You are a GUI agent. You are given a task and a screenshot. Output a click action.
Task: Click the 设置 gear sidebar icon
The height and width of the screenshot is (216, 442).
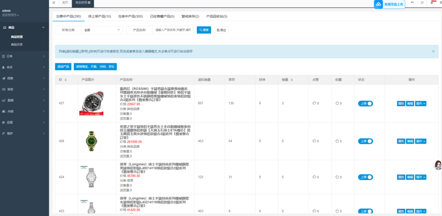click(x=3, y=123)
